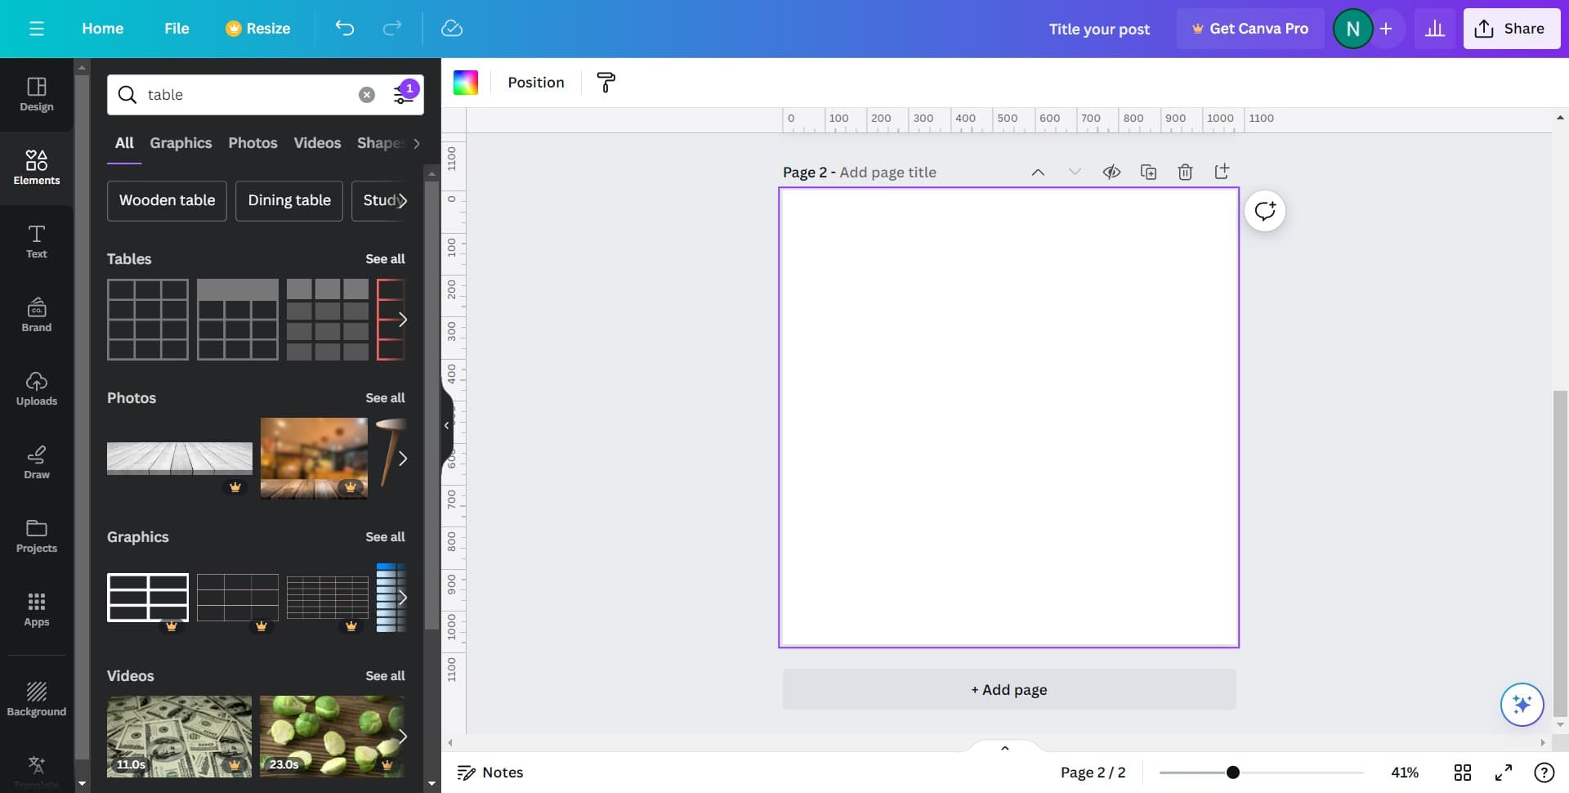Viewport: 1569px width, 793px height.
Task: Duplicate page 2 using the duplicate icon
Action: pyautogui.click(x=1148, y=172)
